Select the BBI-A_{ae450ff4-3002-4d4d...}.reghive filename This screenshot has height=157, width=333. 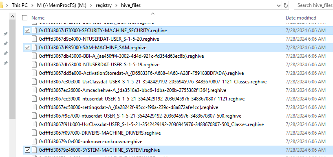pos(121,56)
